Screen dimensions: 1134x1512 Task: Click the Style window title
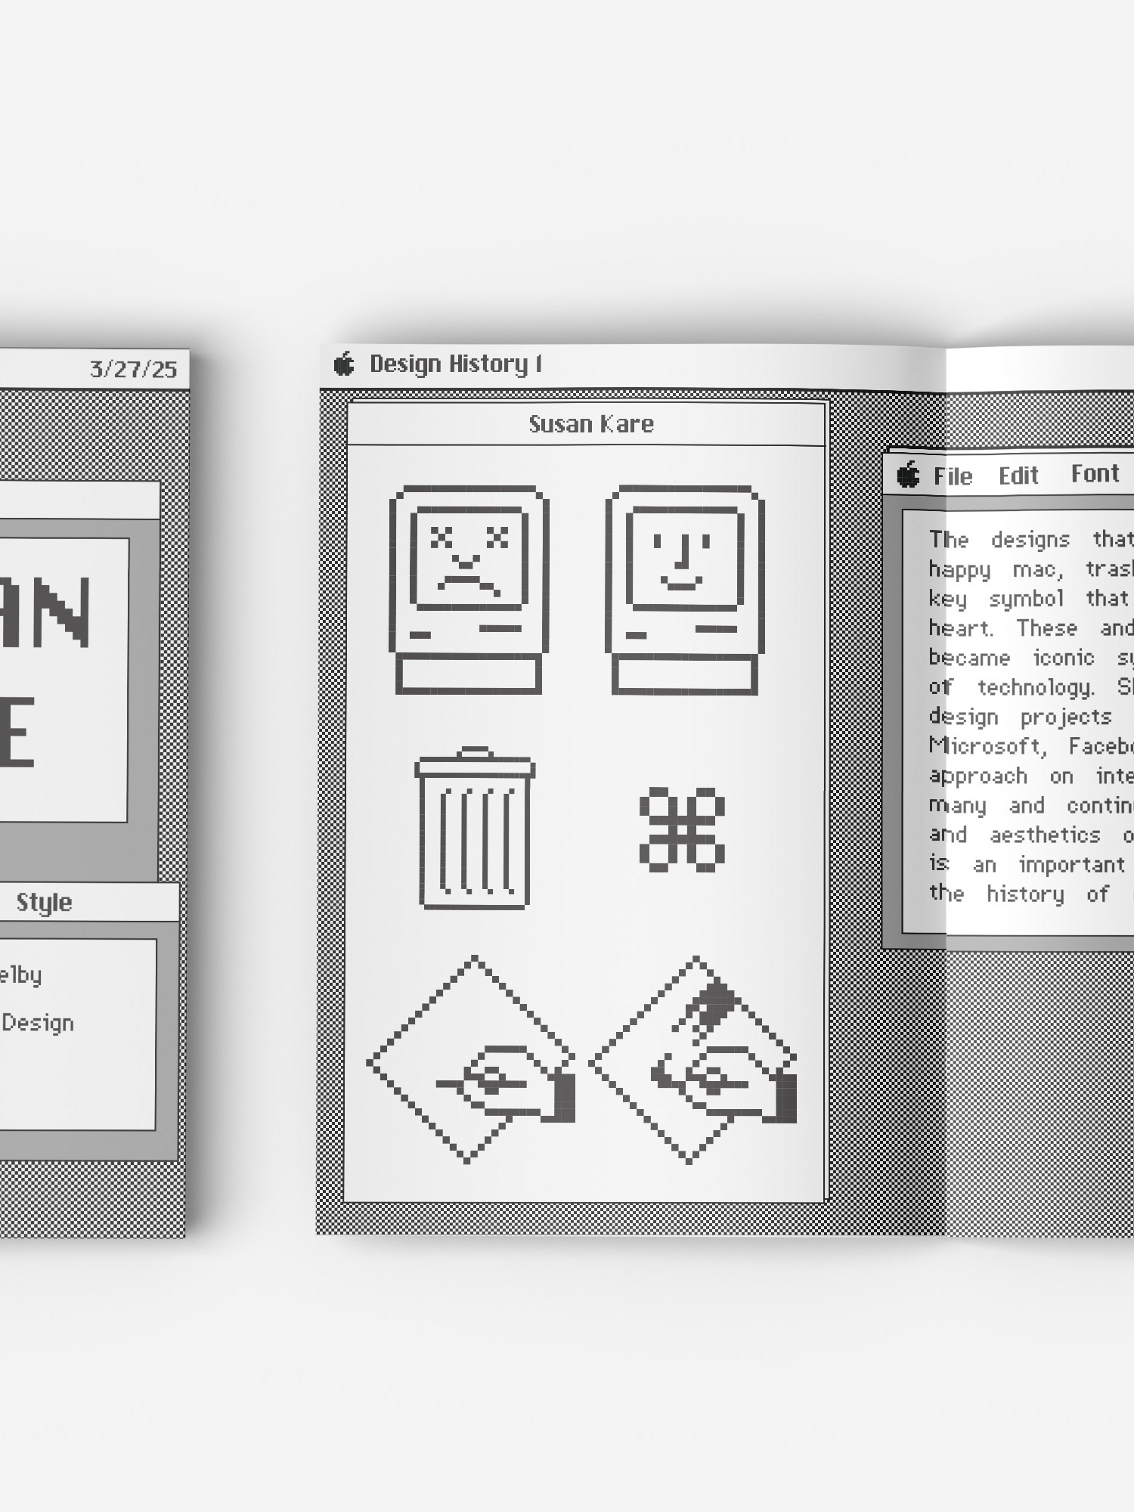44,902
